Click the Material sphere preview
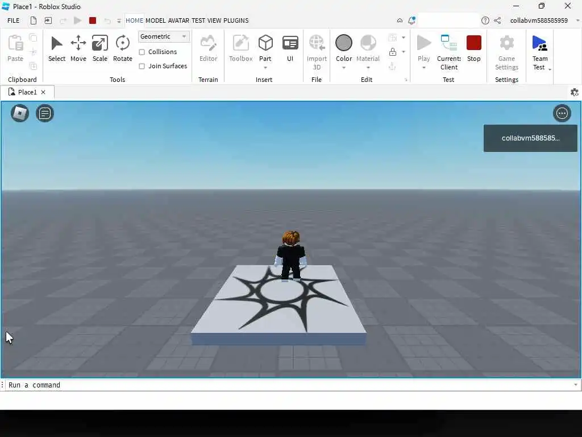The width and height of the screenshot is (582, 437). (x=368, y=43)
